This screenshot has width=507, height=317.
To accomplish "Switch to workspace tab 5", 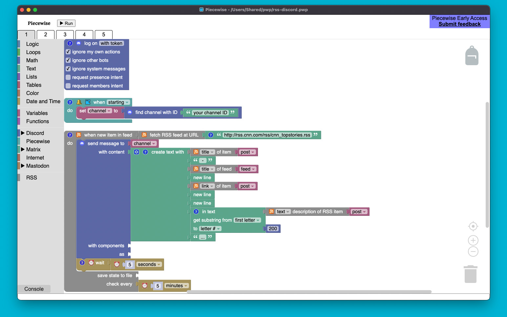I will [x=104, y=34].
